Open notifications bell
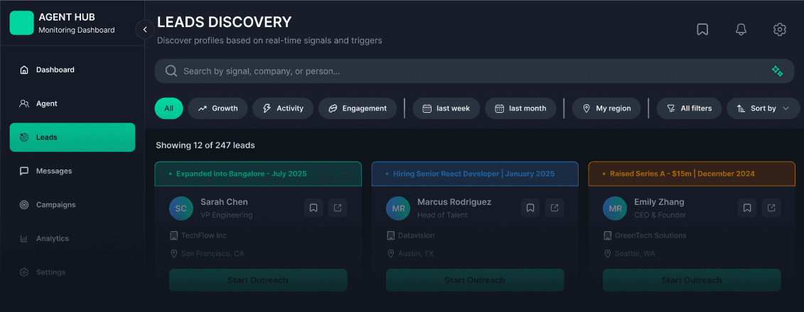 (x=741, y=30)
